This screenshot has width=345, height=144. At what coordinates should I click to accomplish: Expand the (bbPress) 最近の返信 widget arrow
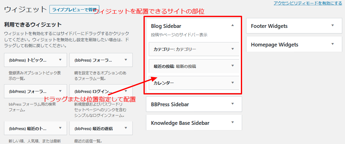(126, 128)
